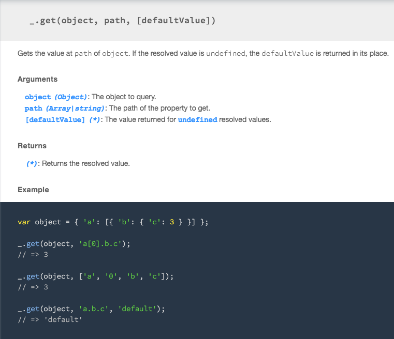The image size is (394, 339).
Task: Open the blue 'undefined' link
Action: pos(197,119)
